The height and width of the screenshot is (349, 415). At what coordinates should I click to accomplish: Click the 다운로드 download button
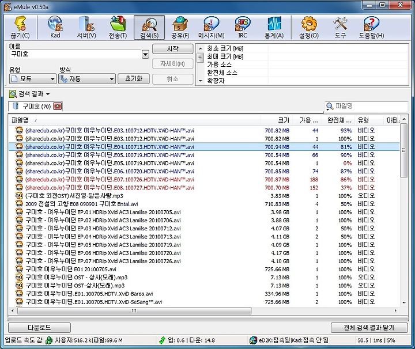39,328
